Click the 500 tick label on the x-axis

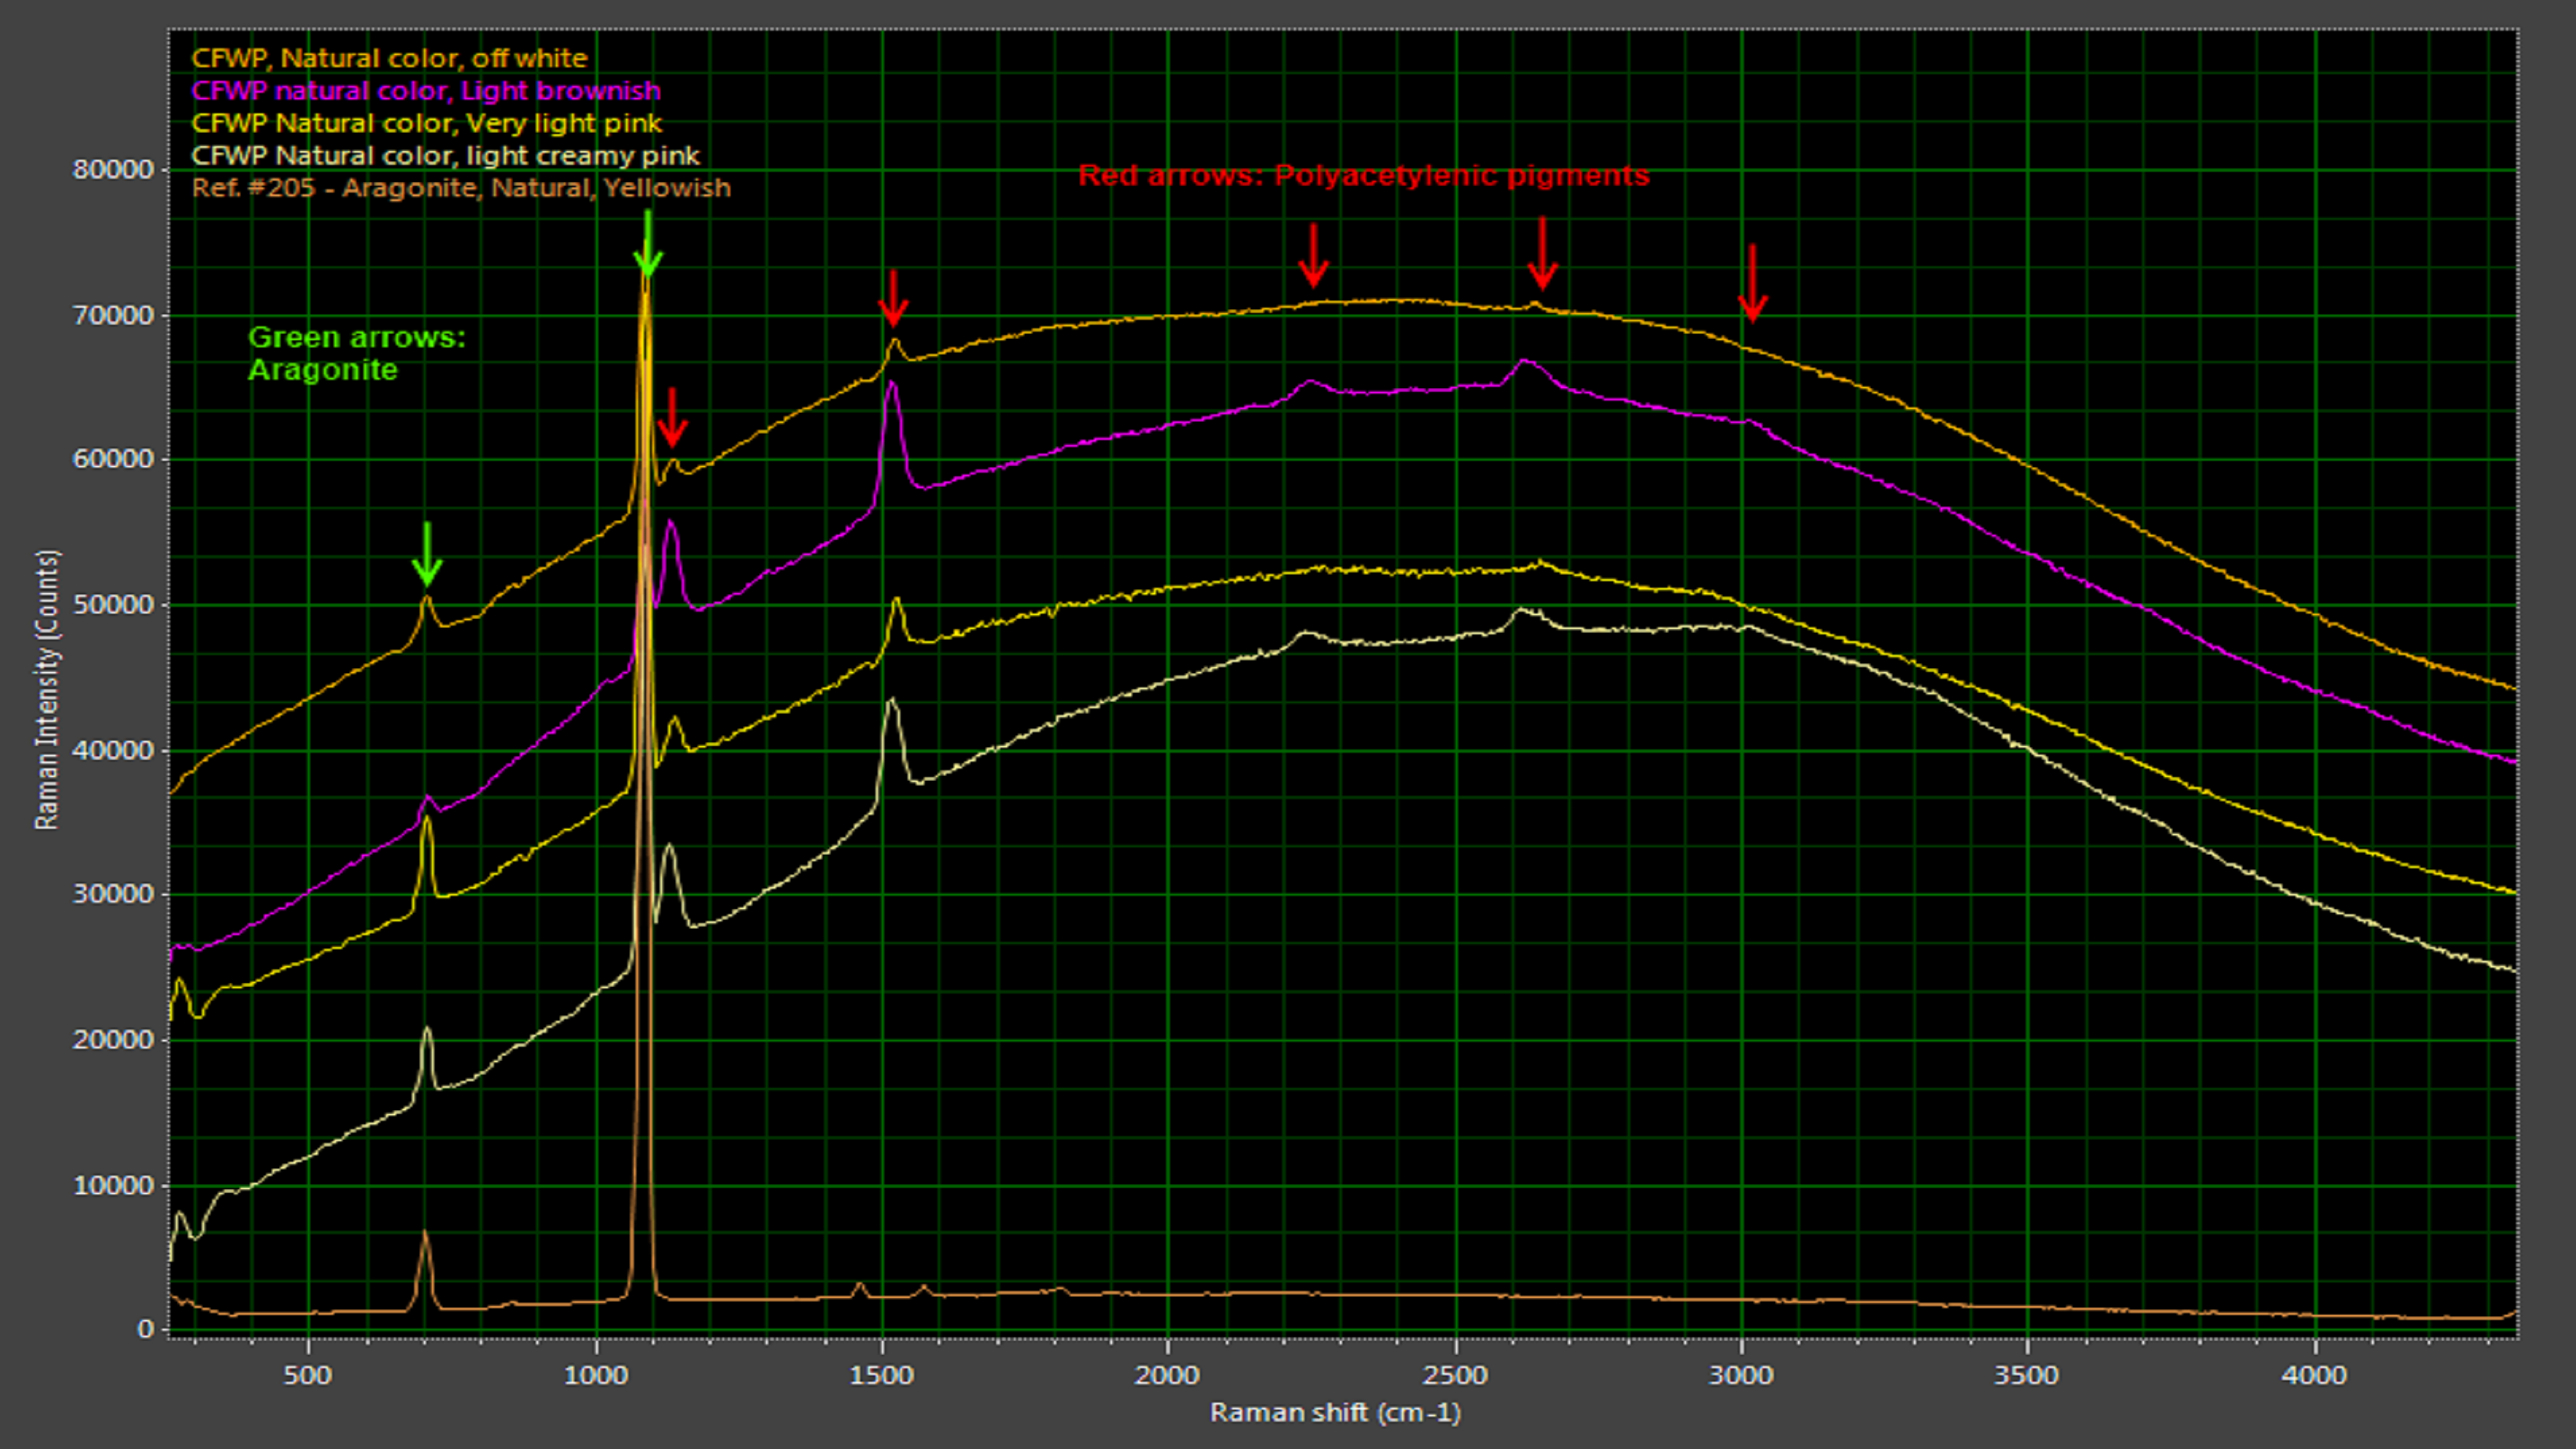pos(307,1375)
